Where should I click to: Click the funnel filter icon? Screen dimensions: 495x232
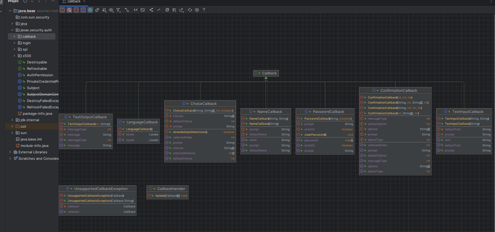point(118,10)
